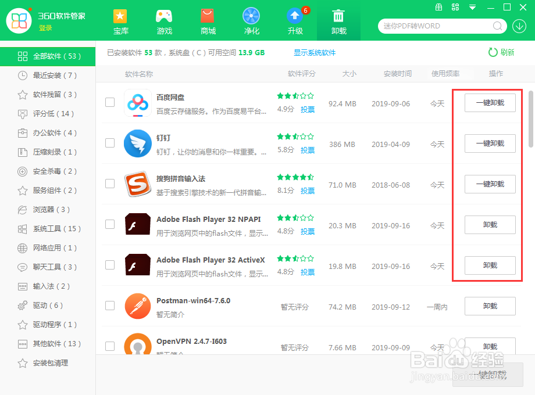Click the 刷新 refresh icon
Screen dimensions: 535x395
coord(493,52)
